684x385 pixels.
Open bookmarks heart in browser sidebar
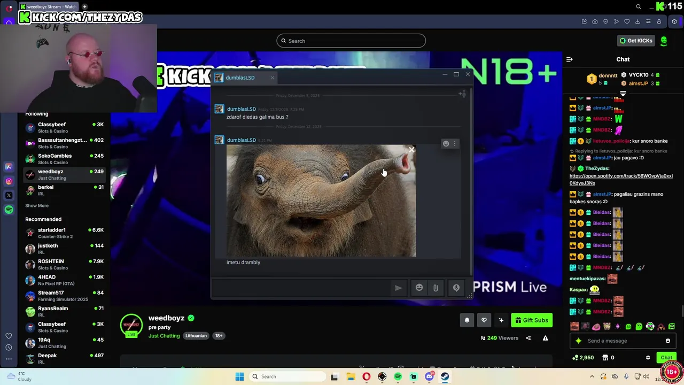[9, 336]
